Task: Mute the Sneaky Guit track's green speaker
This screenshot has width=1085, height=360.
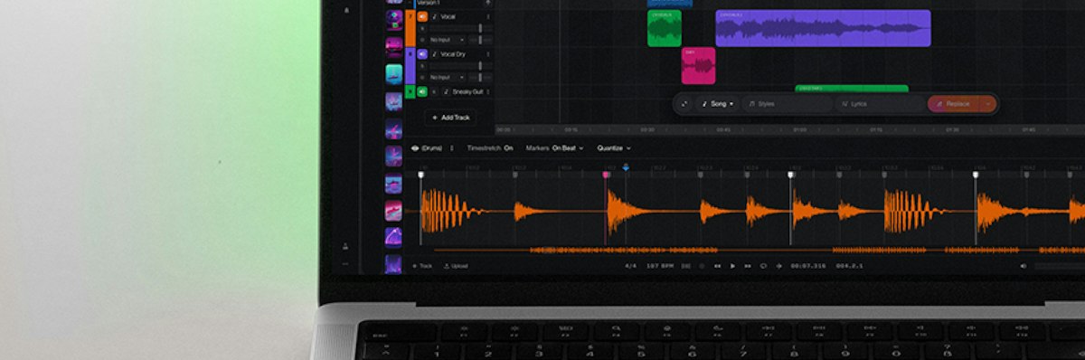Action: [x=422, y=91]
